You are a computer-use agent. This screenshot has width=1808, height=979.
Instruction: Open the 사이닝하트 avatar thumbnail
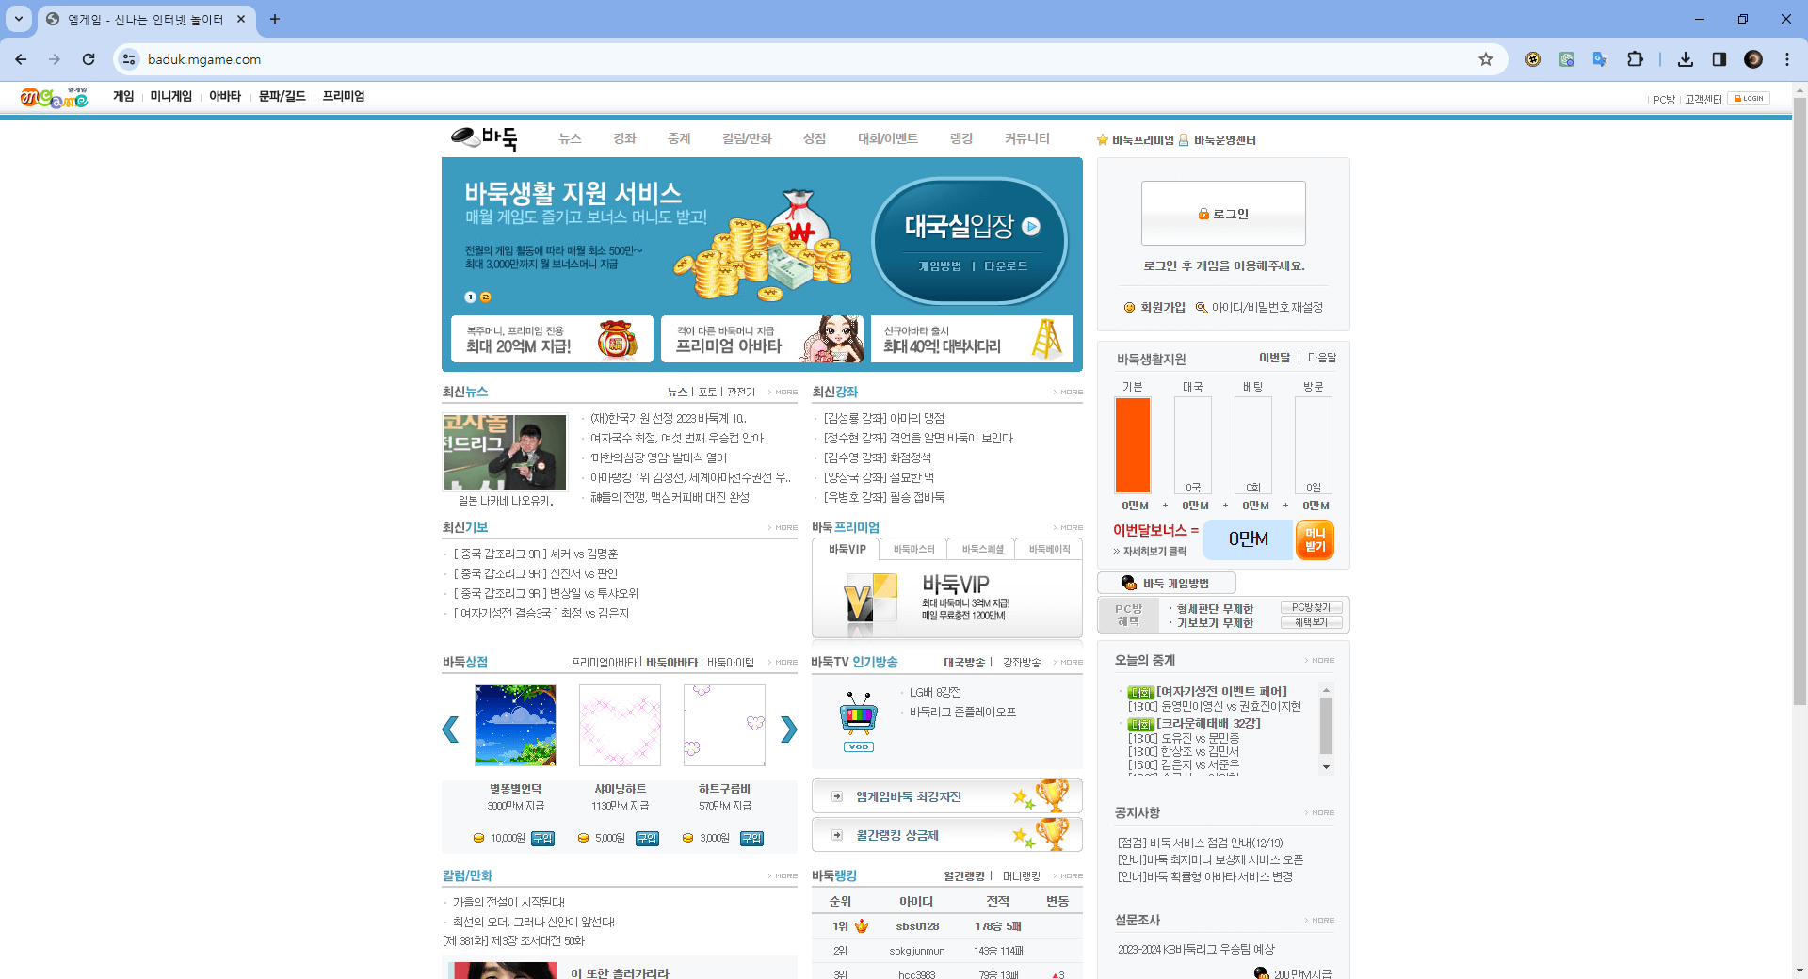coord(620,725)
